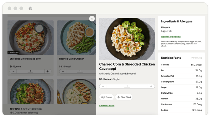The height and width of the screenshot is (115, 210).
Task: Click Shredded Chicken Taco Bowl title
Action: (25, 59)
